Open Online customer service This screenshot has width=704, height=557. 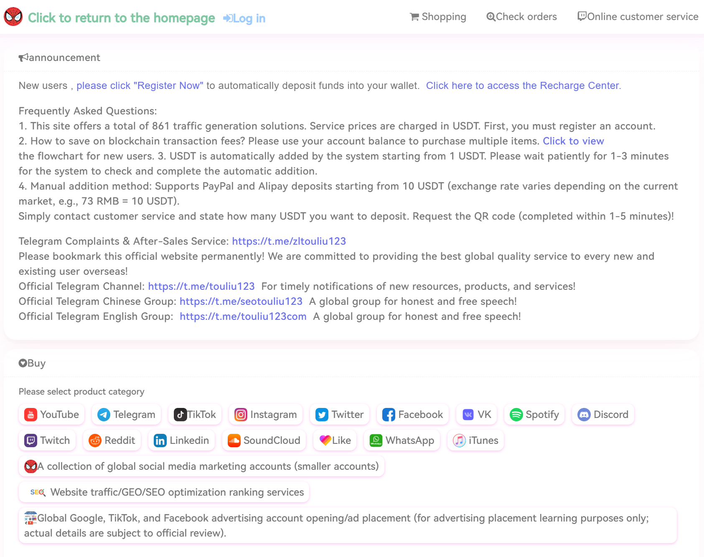(638, 17)
